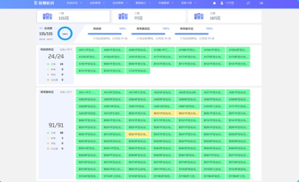Screen dimensions: 299x182
Task: Open the yellow B03/1F room tile
Action: [163, 113]
